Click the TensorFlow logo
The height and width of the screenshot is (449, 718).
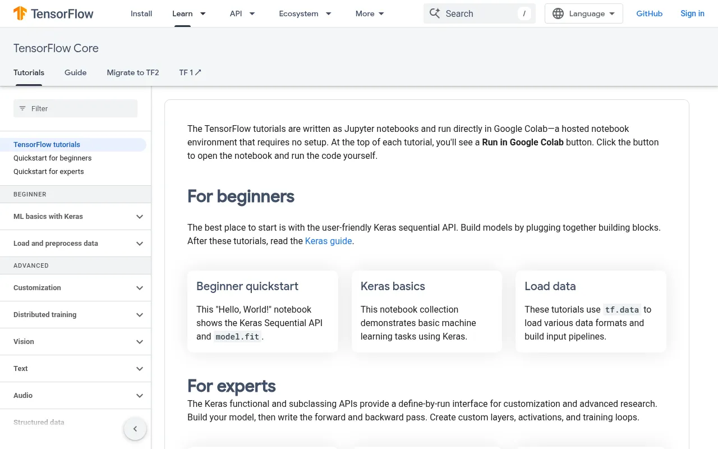[53, 13]
